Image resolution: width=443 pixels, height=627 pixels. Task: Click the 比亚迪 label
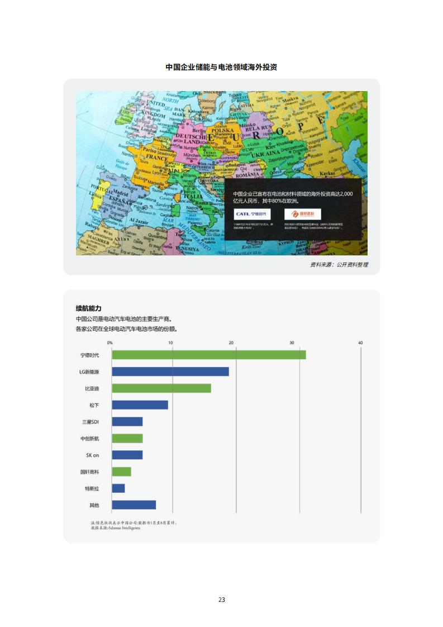(92, 389)
